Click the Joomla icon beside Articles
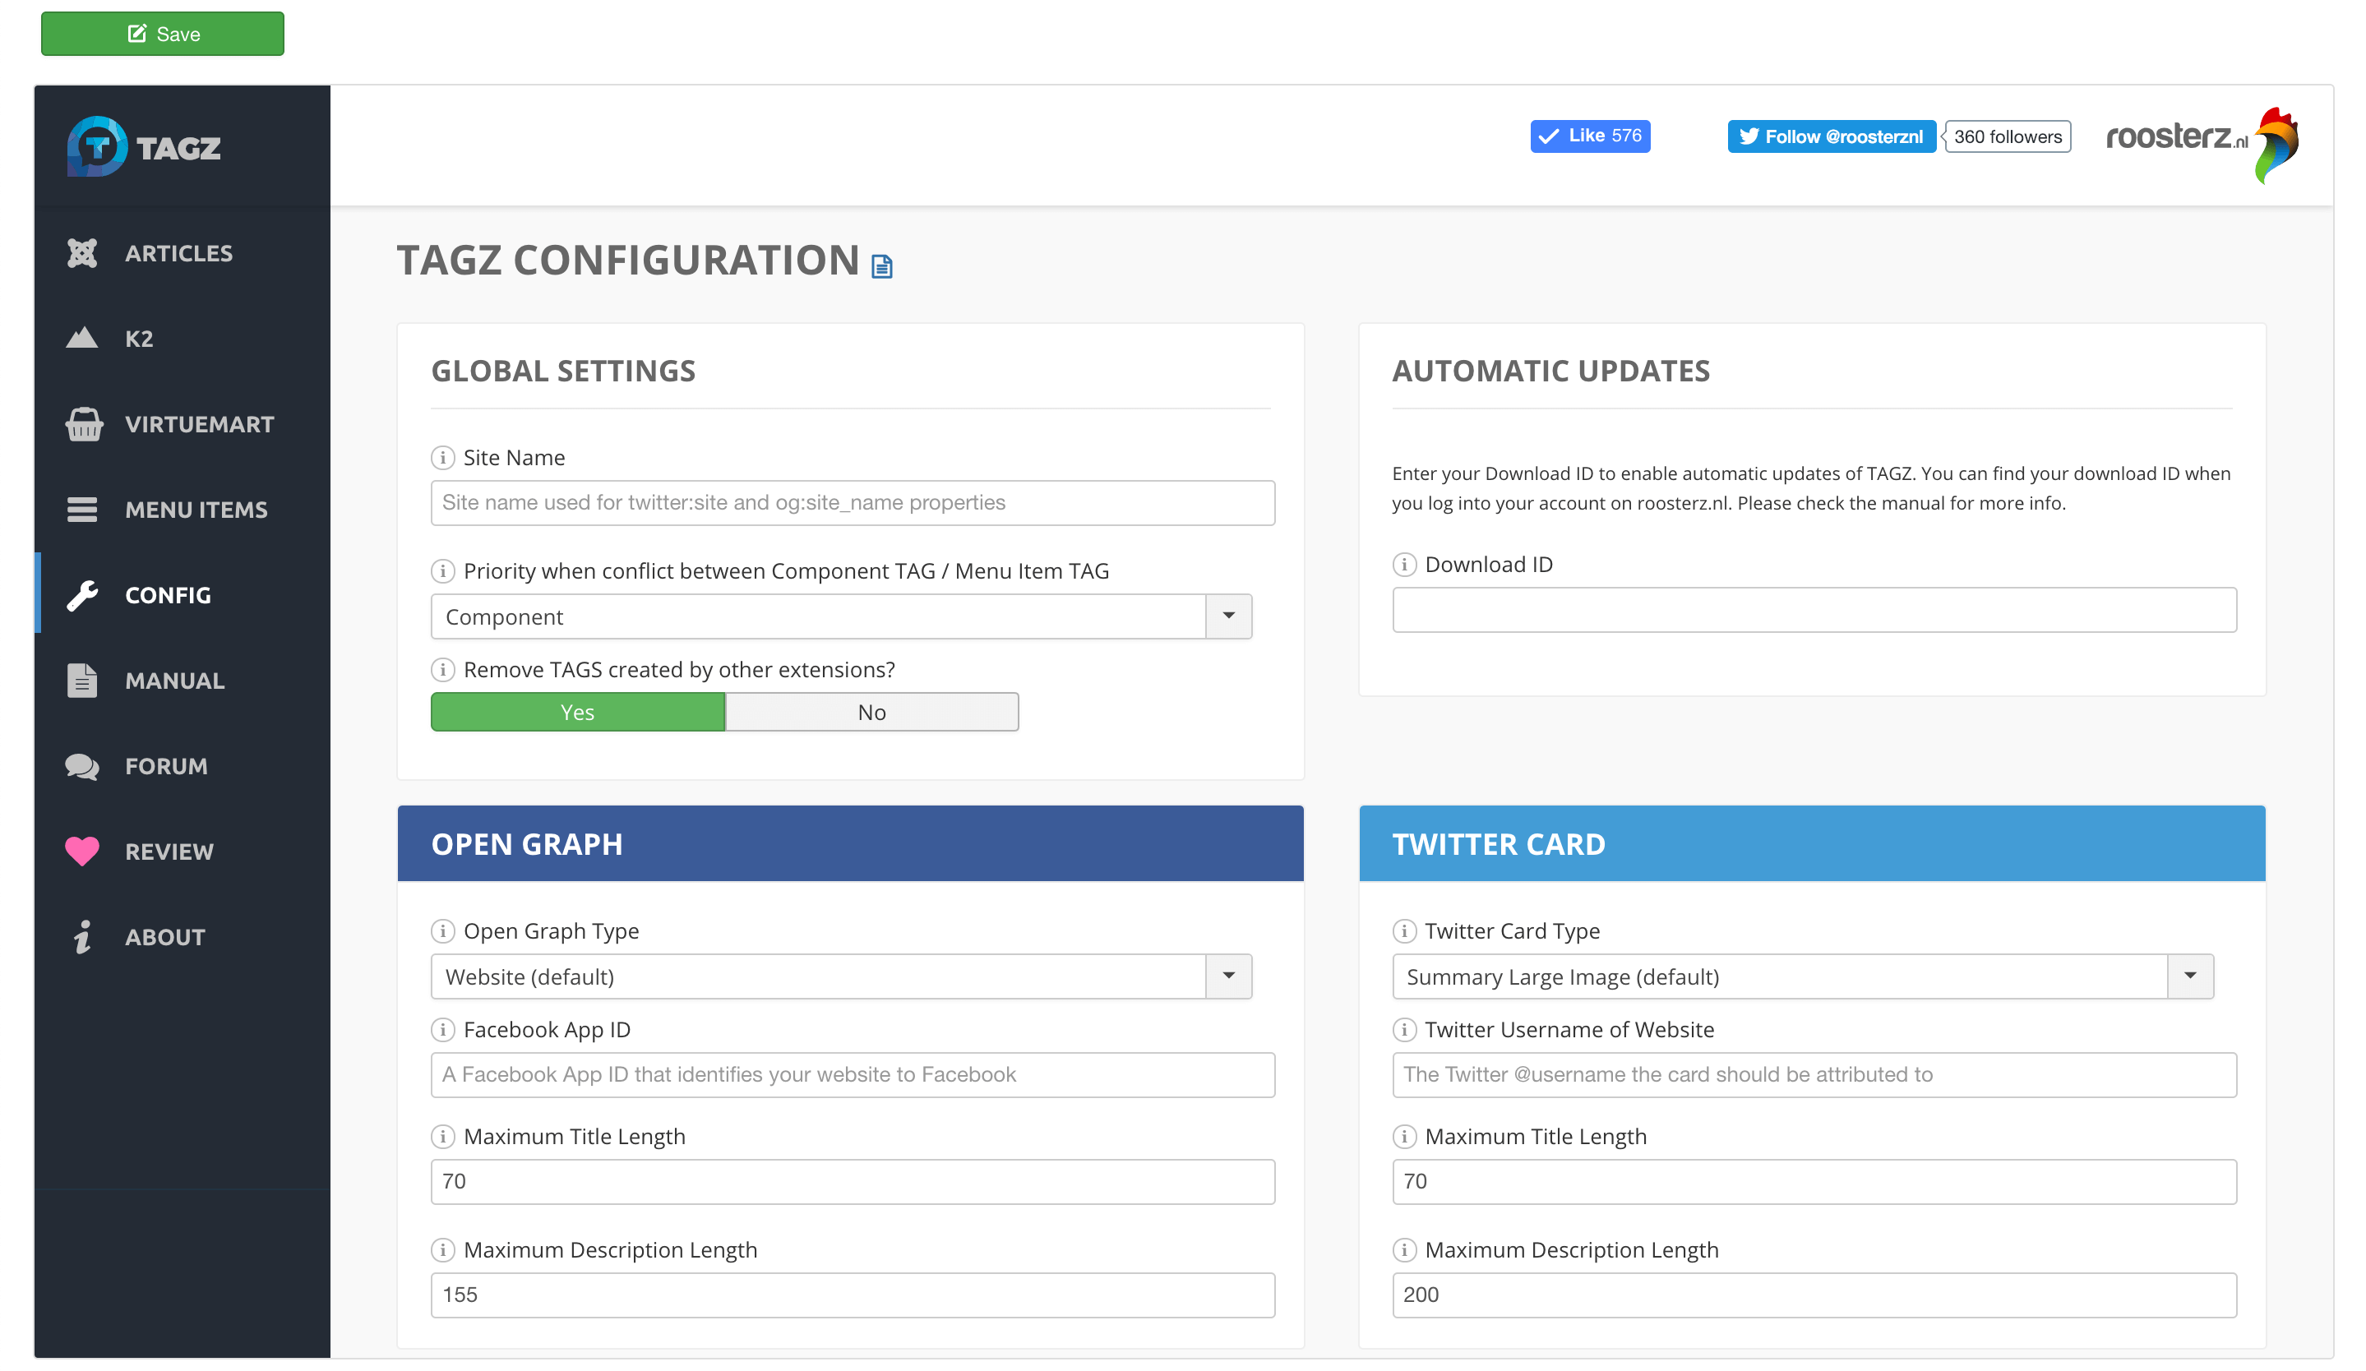 point(83,253)
